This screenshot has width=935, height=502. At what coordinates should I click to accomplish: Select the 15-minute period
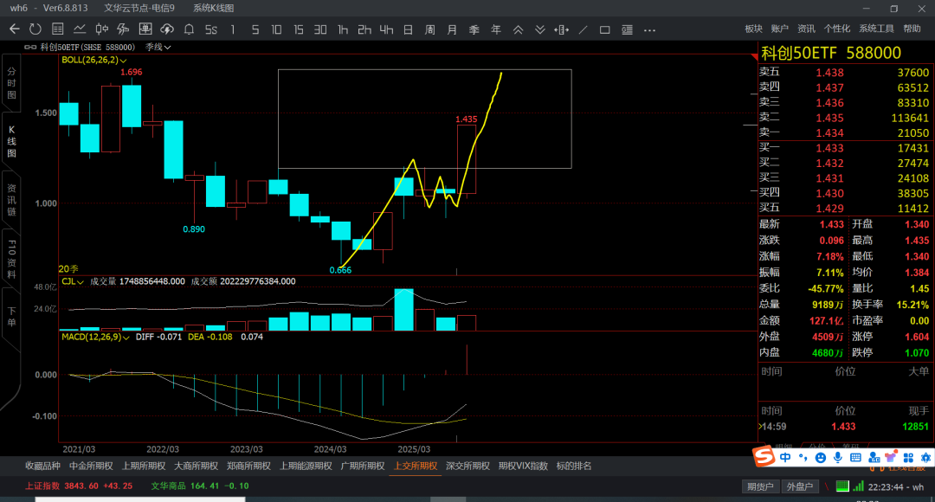tap(298, 29)
